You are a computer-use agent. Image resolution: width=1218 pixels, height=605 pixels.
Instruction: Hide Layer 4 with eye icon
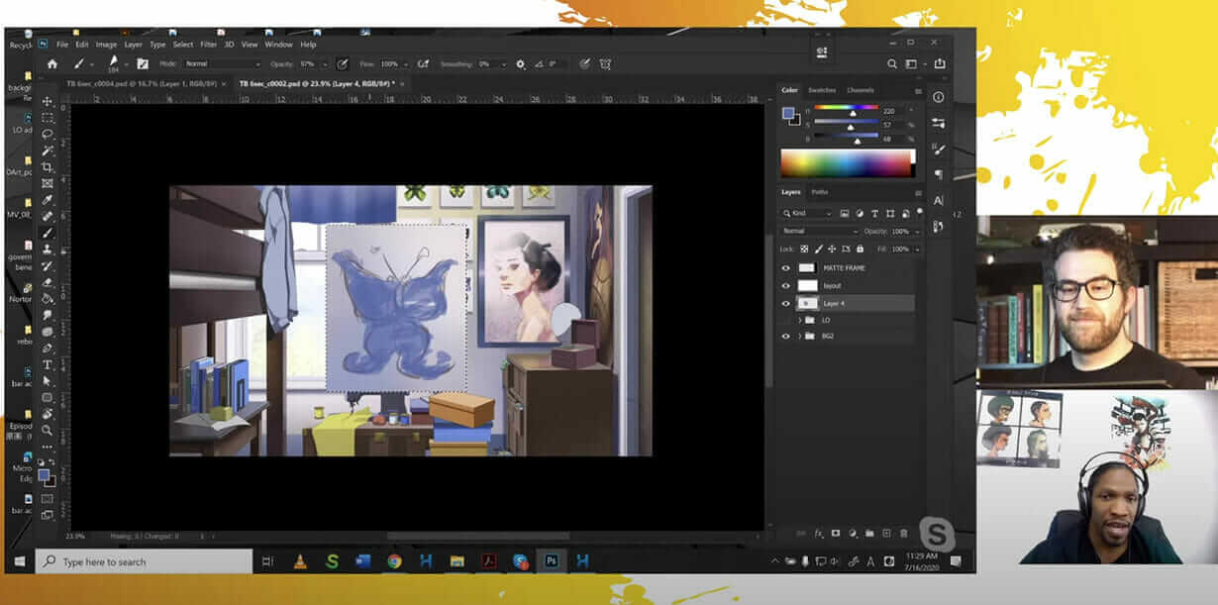point(786,303)
